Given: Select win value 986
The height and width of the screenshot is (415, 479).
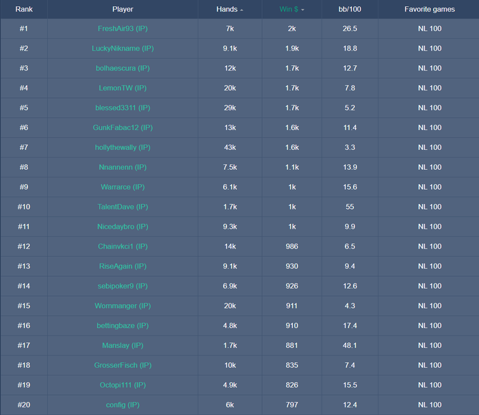Looking at the screenshot, I should (292, 247).
